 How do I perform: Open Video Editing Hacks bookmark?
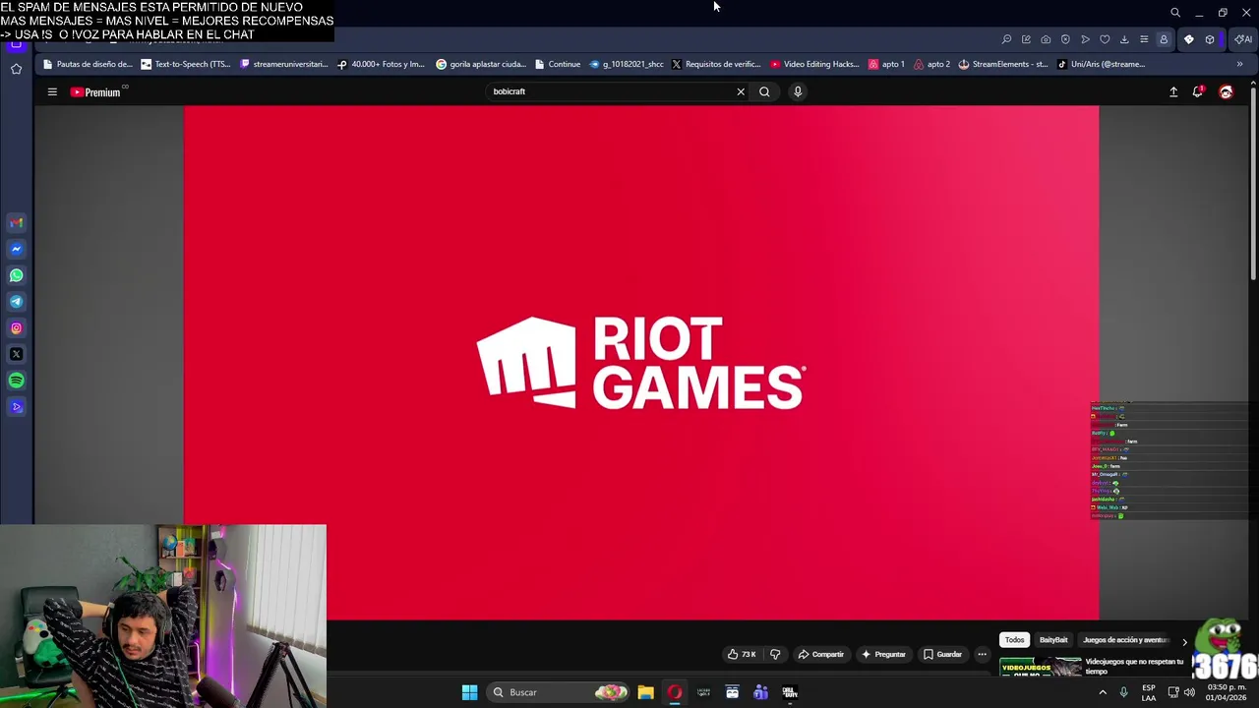point(814,64)
